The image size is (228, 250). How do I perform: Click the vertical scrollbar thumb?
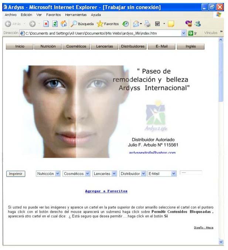coord(221,72)
